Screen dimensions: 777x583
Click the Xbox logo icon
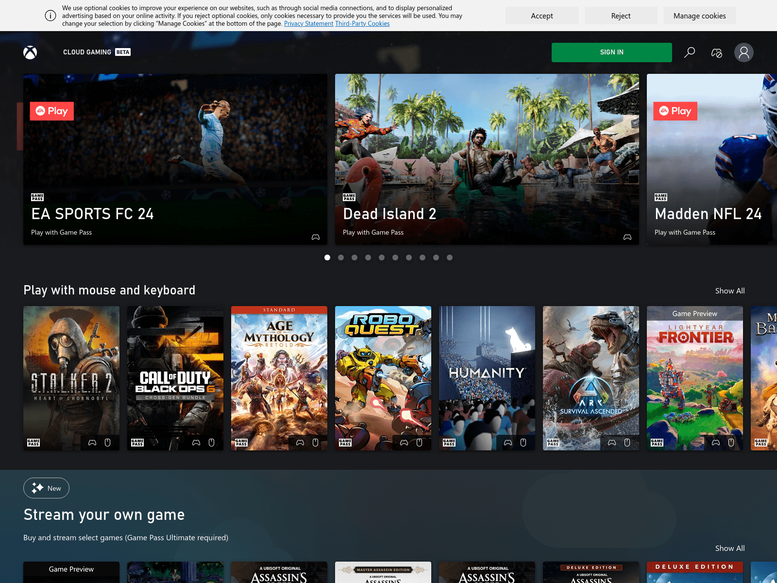(30, 52)
